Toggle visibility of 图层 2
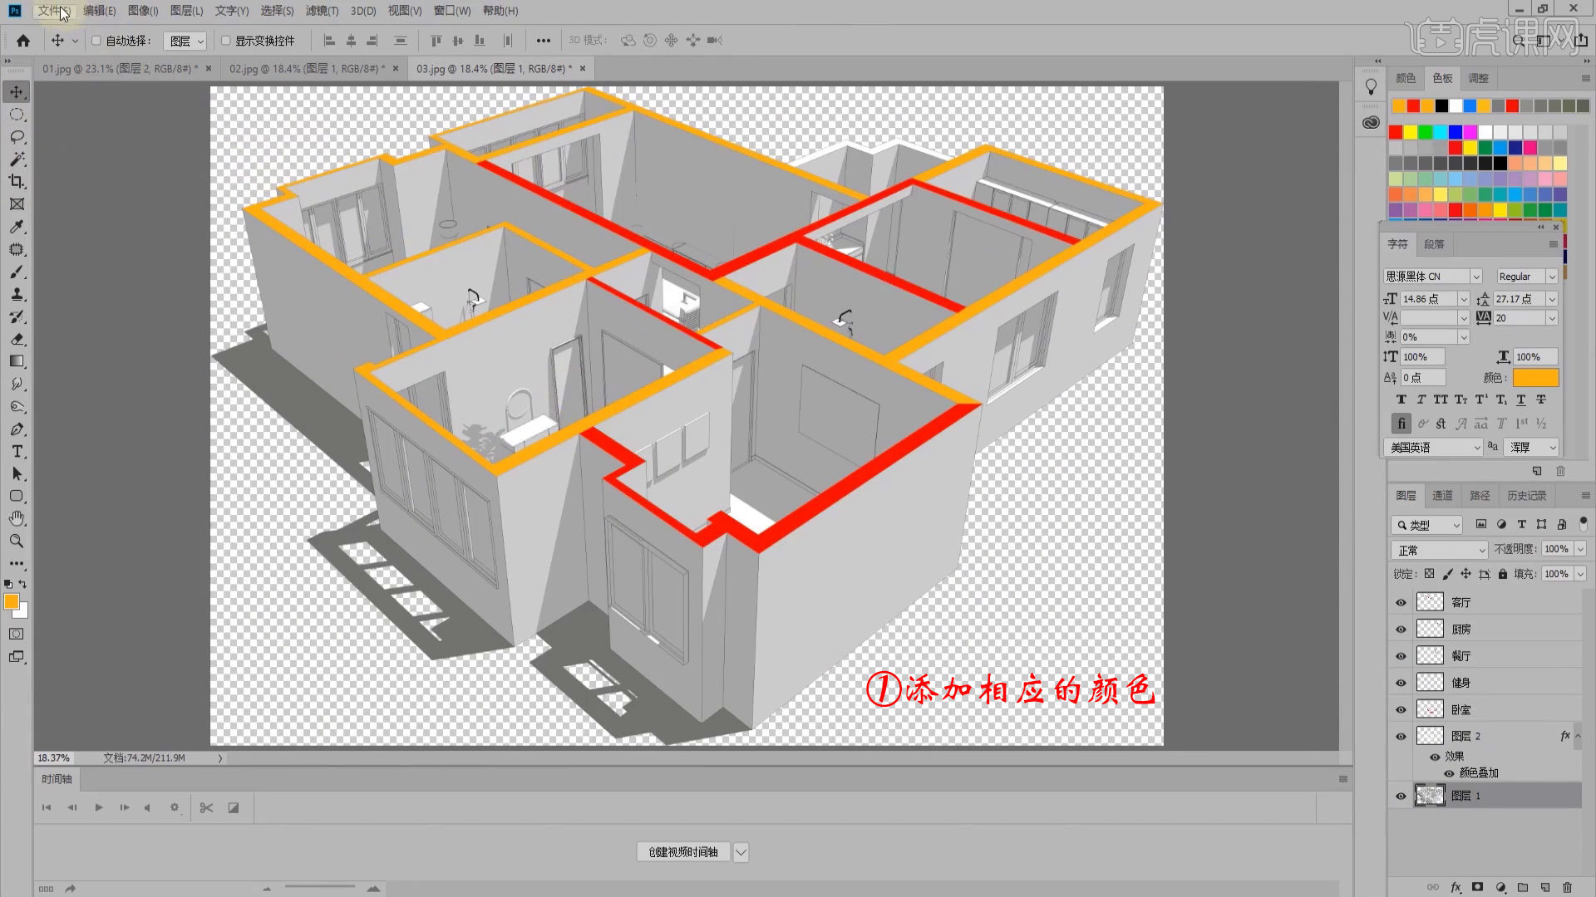Image resolution: width=1596 pixels, height=897 pixels. 1401,737
